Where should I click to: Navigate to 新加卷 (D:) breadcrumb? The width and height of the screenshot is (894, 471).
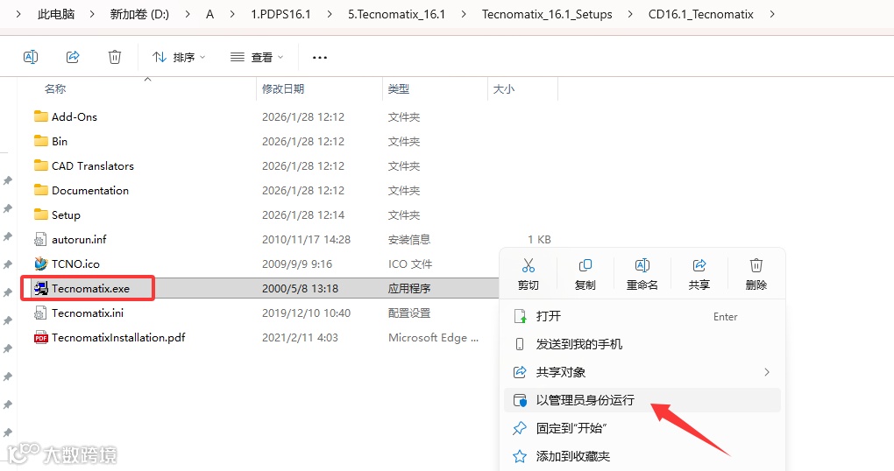(x=139, y=14)
